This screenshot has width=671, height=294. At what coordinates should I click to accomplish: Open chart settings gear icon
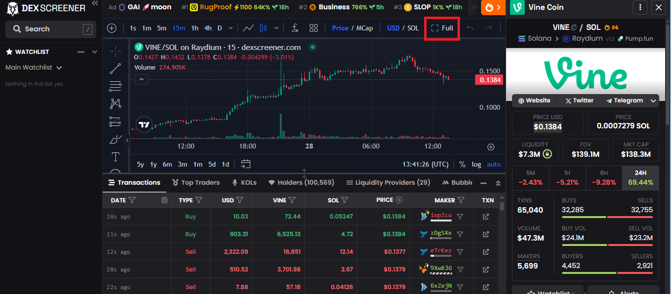(491, 147)
